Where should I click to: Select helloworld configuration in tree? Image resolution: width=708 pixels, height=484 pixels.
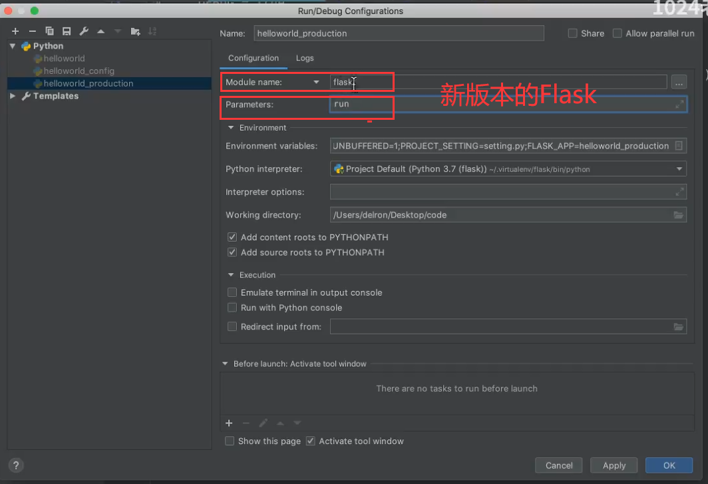click(x=64, y=59)
